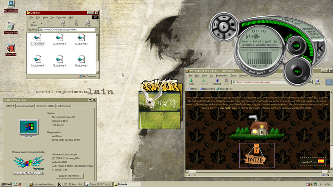The image size is (333, 187).
Task: Click dock on K-Jofol player
Action: coord(298,23)
